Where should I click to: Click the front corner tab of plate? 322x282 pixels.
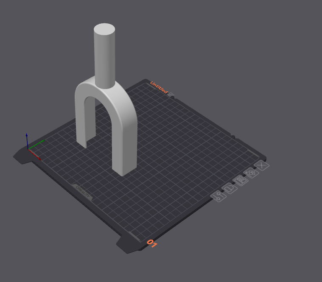click(127, 244)
